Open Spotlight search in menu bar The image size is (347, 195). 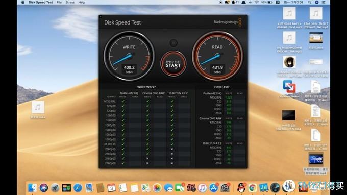tap(309, 2)
